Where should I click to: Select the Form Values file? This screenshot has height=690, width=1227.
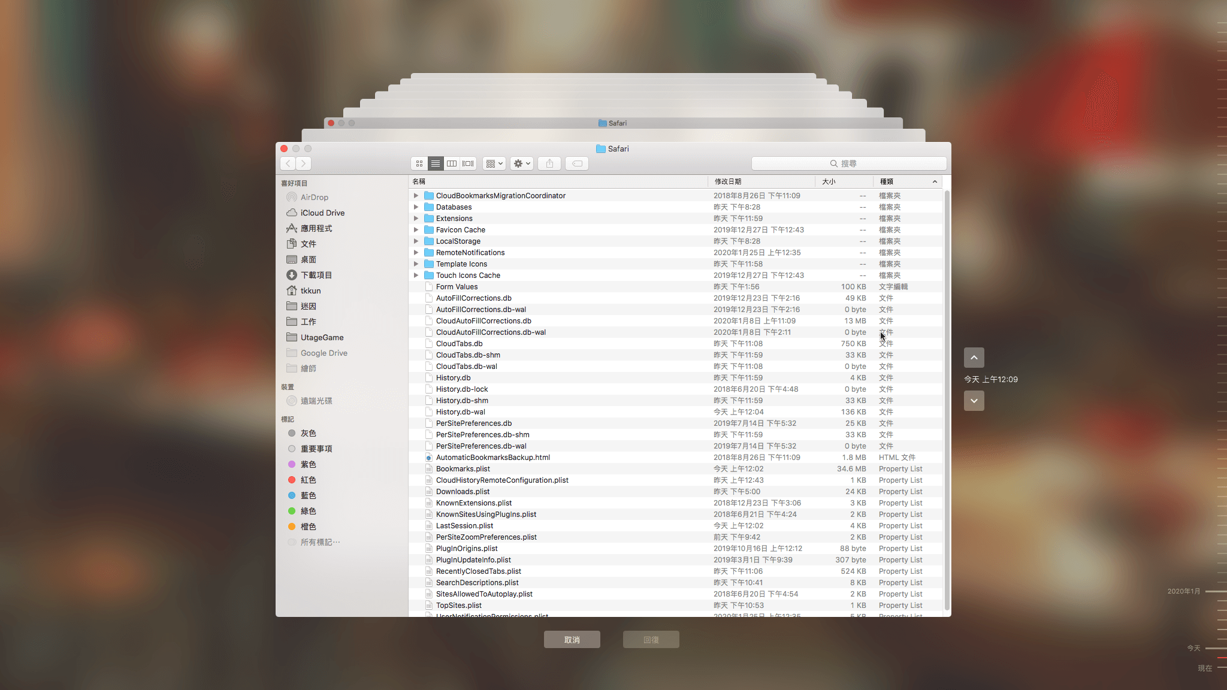coord(675,287)
